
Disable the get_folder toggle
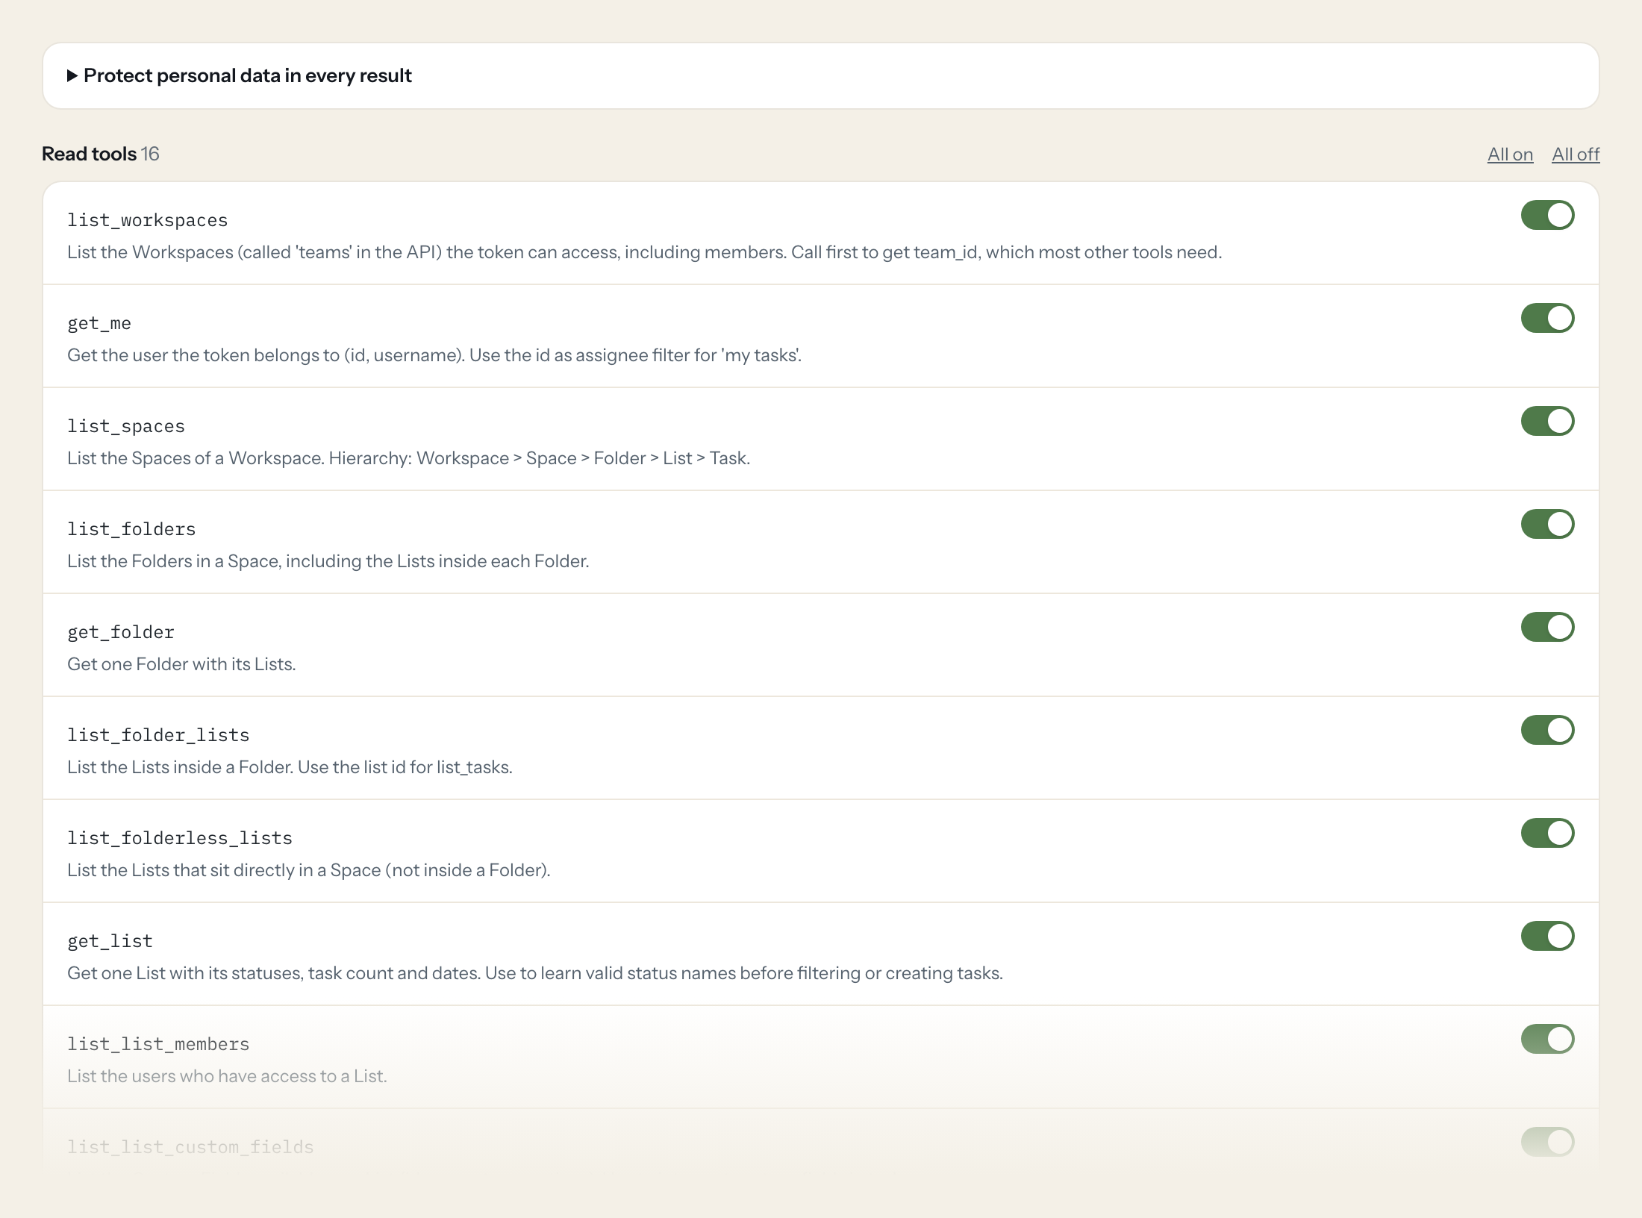coord(1547,627)
